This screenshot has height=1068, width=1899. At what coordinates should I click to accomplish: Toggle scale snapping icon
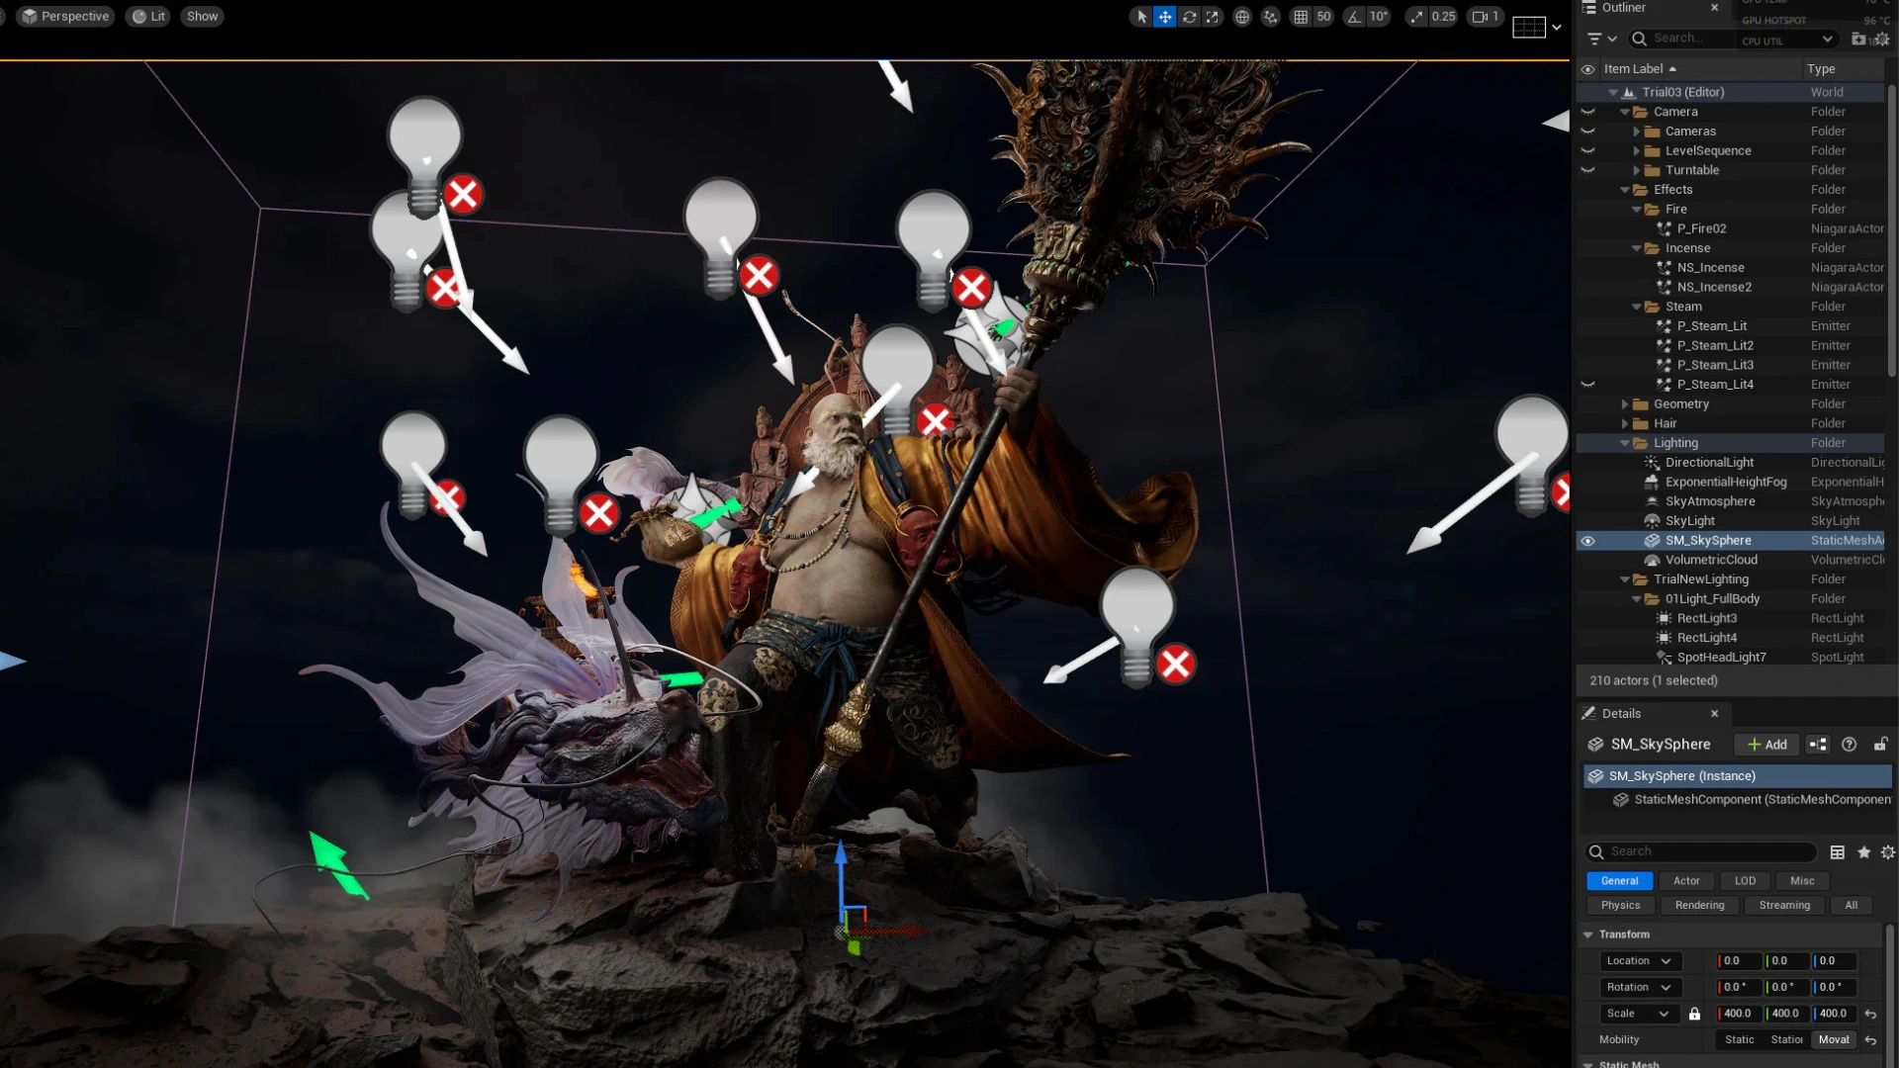coord(1417,17)
